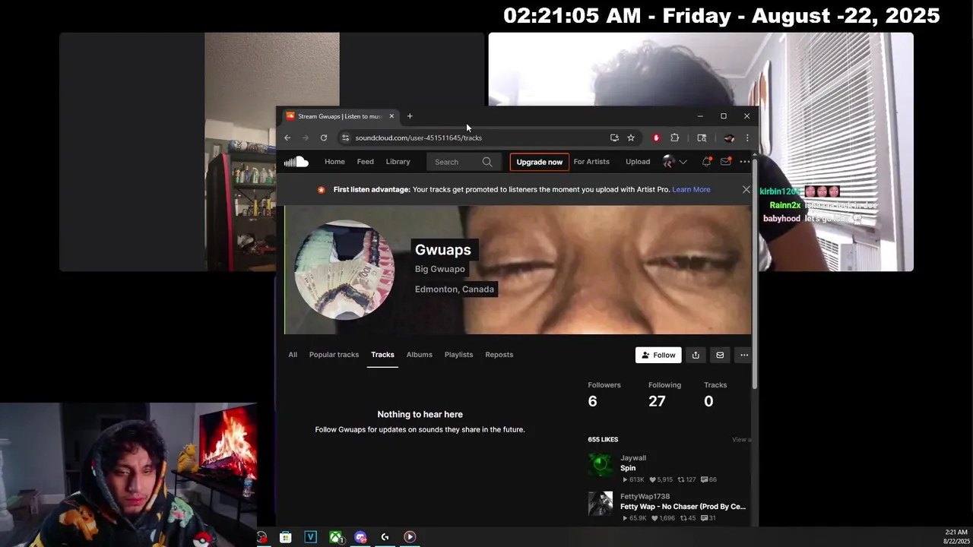
Task: Click the Gwuaps profile avatar picture
Action: [x=344, y=270]
